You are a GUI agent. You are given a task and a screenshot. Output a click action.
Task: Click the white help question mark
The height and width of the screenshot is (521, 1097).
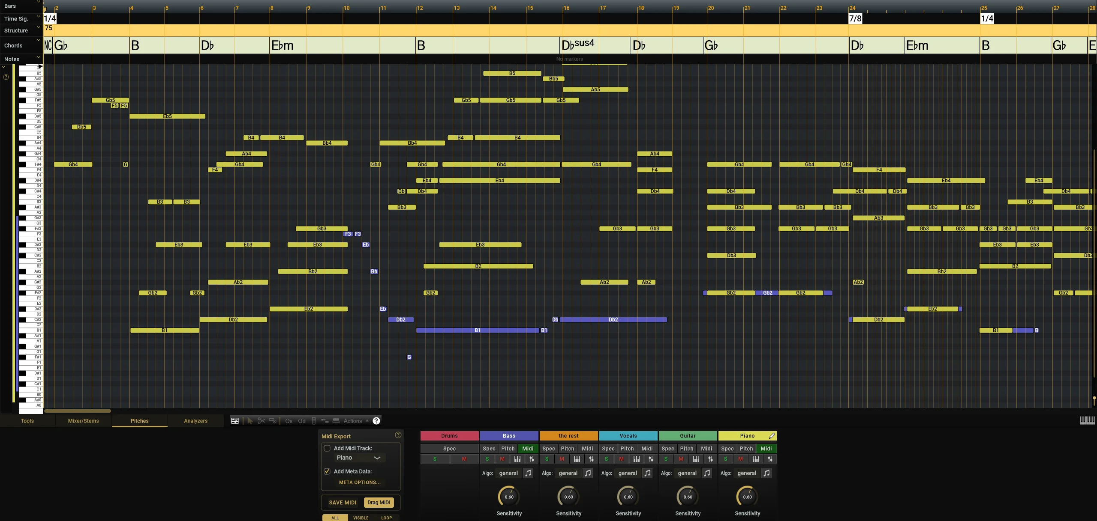[376, 421]
